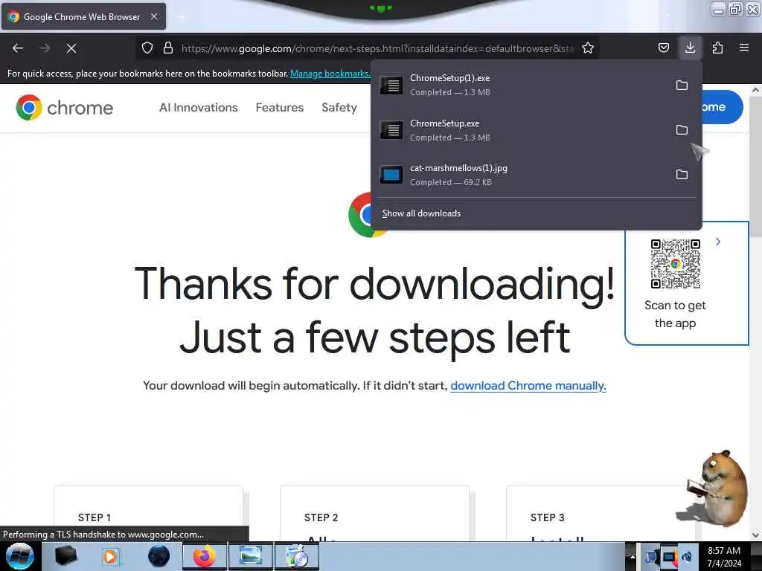The height and width of the screenshot is (571, 762).
Task: Collapse the Scan to get the app card
Action: coord(718,242)
